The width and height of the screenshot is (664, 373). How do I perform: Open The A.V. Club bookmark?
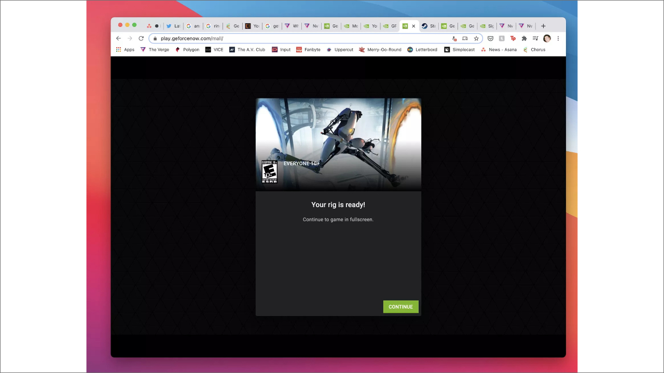pyautogui.click(x=247, y=50)
